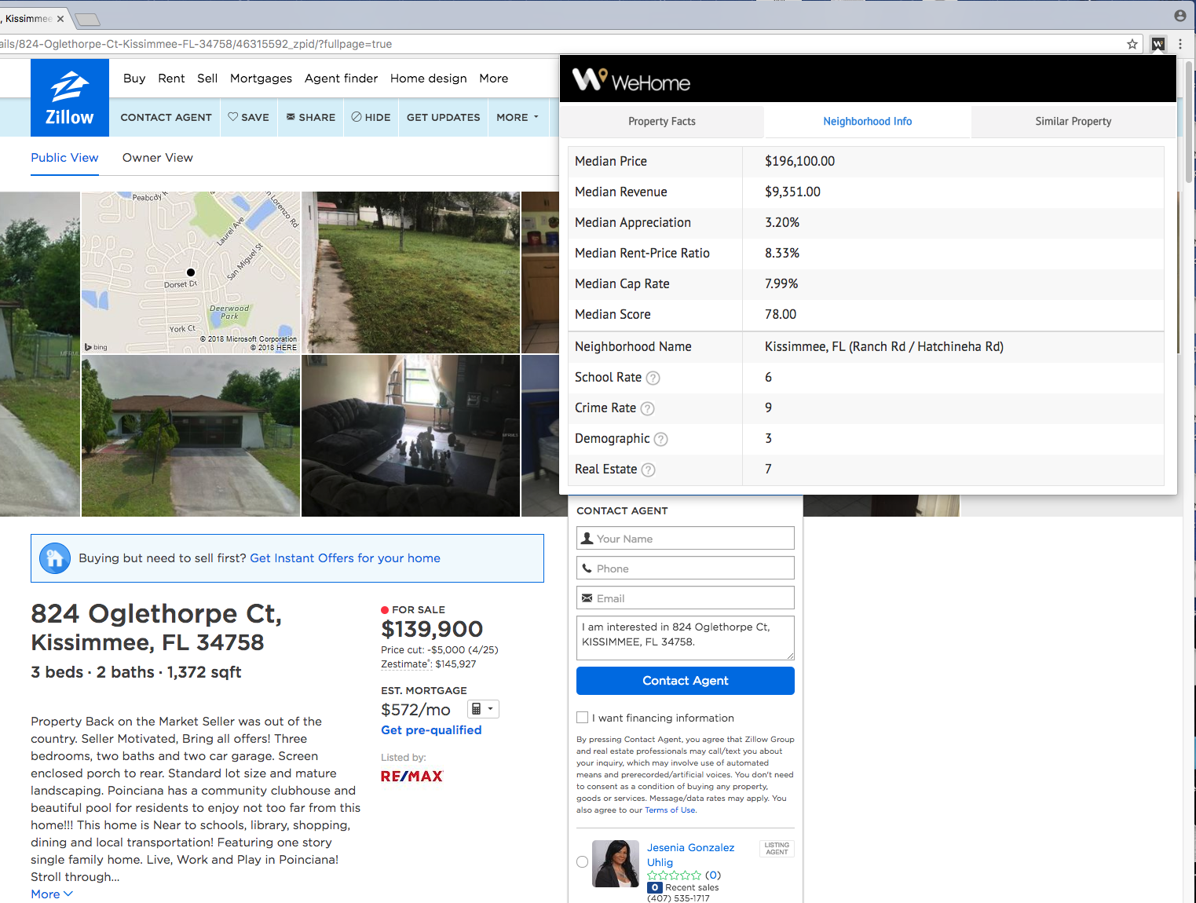
Task: Select agent Jesenia Gonzalez Uhlig
Action: [582, 861]
